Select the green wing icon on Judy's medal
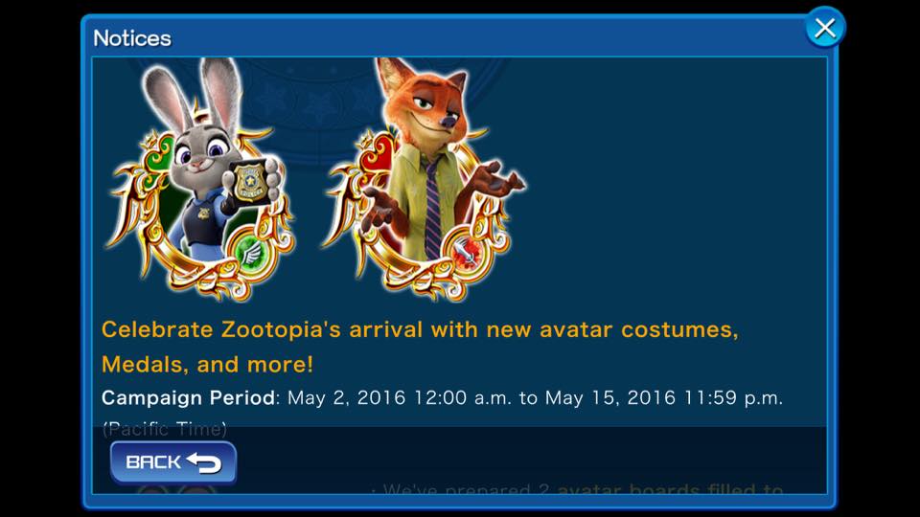Viewport: 920px width, 517px height. point(251,252)
